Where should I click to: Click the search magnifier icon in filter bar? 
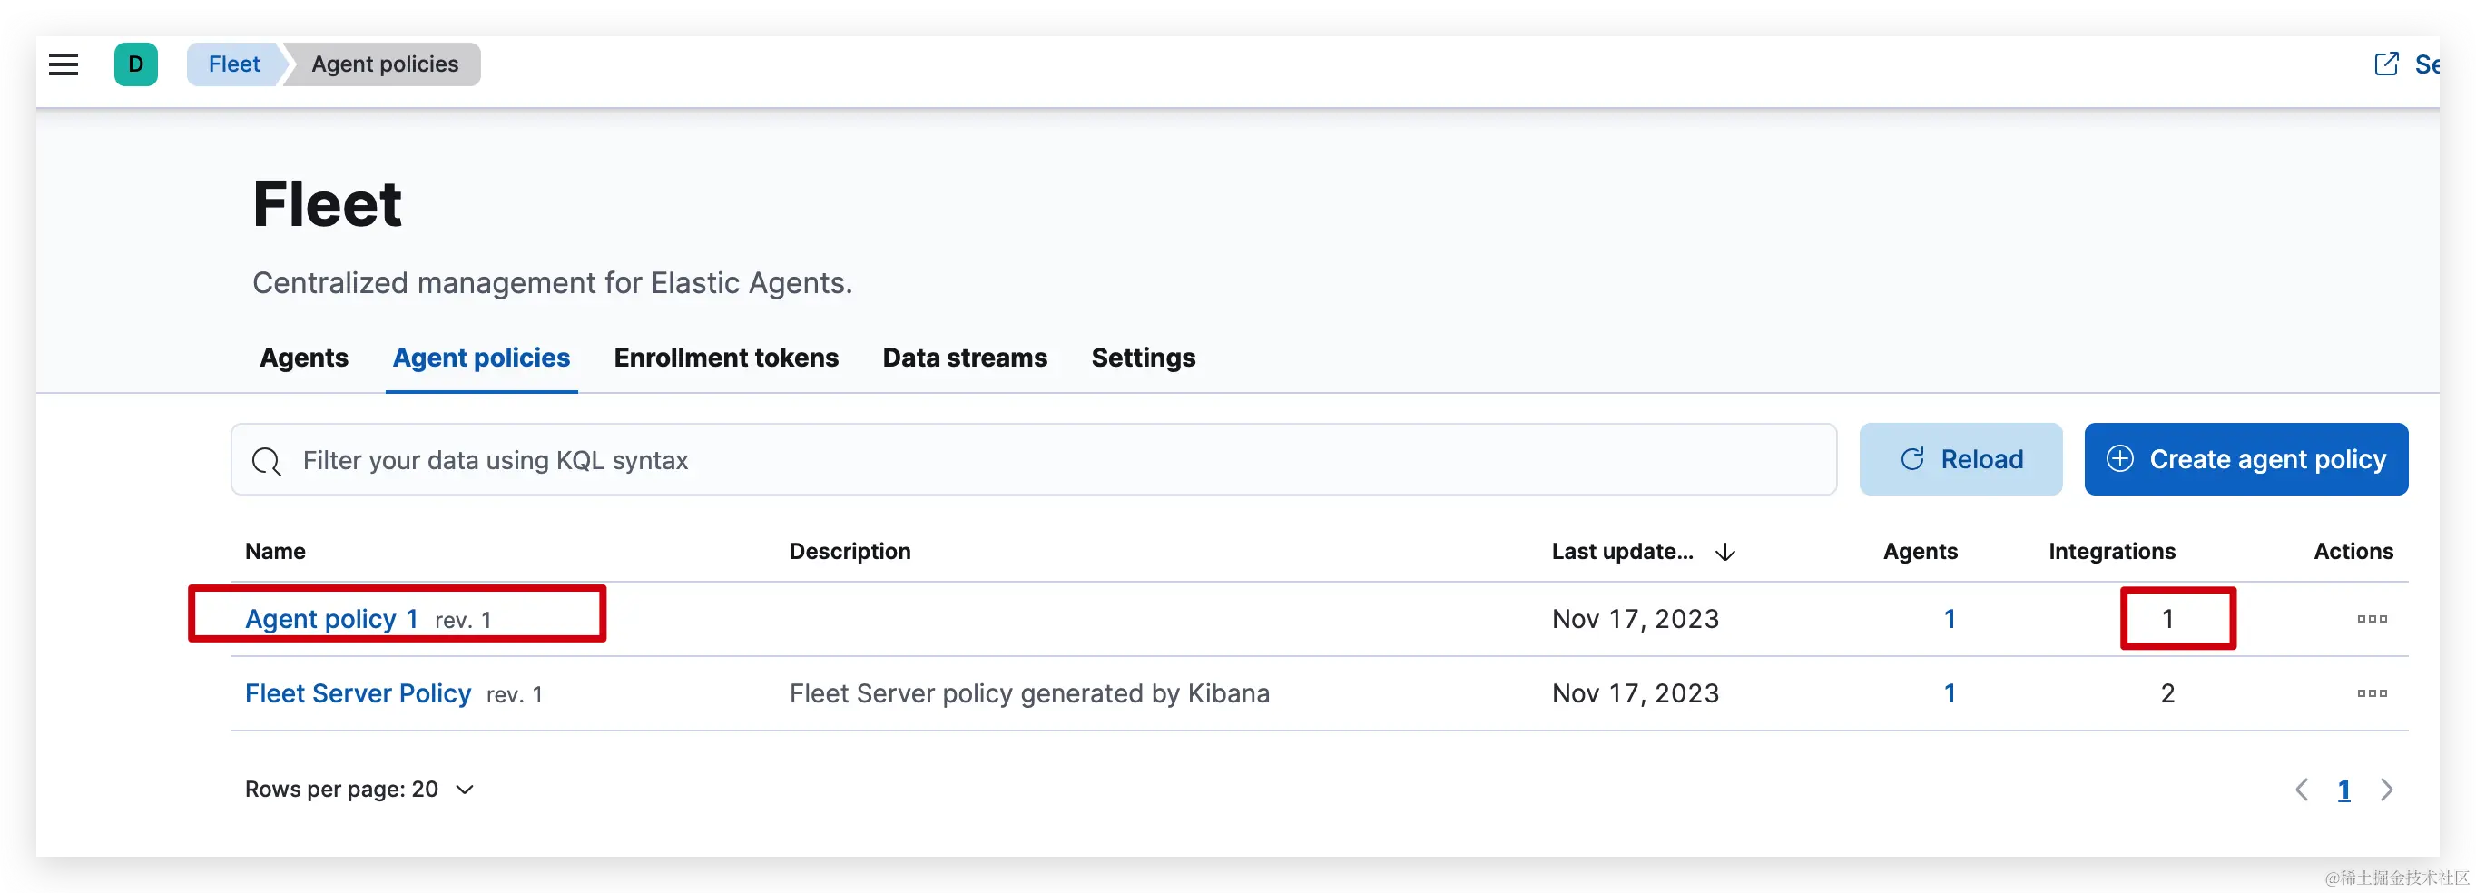coord(266,461)
